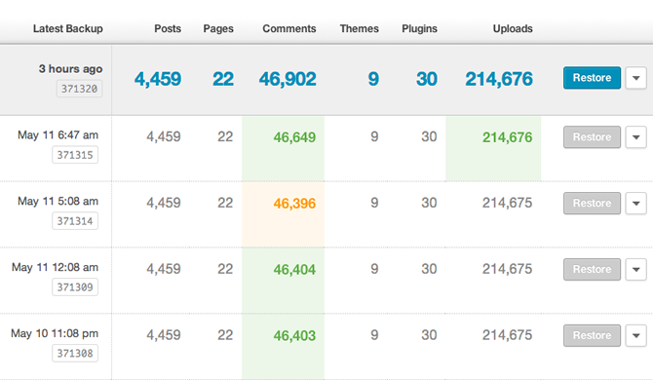Viewport: 653px width, 380px height.
Task: Restore the May 11 12:08 am backup
Action: click(x=592, y=269)
